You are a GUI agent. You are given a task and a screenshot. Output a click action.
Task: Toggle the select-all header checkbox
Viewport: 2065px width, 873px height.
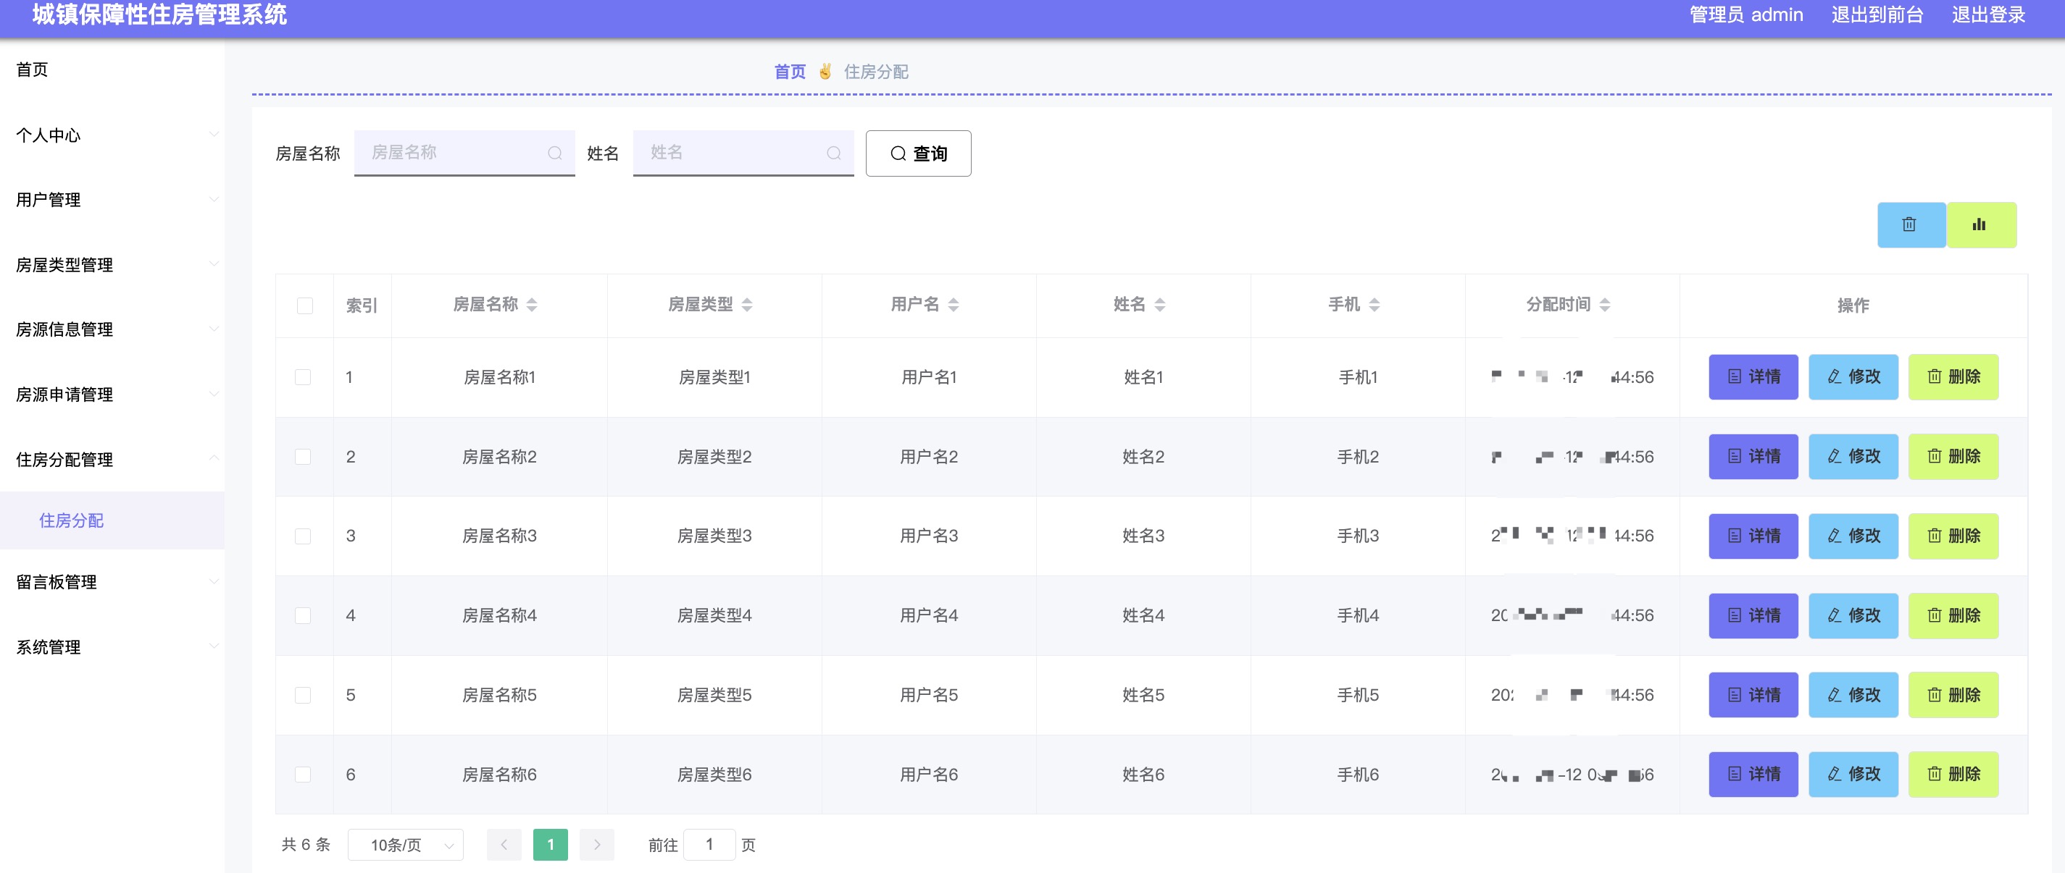(x=304, y=305)
